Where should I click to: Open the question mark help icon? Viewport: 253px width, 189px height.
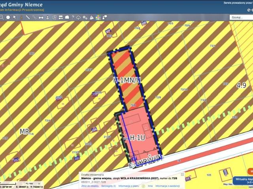pos(73,17)
